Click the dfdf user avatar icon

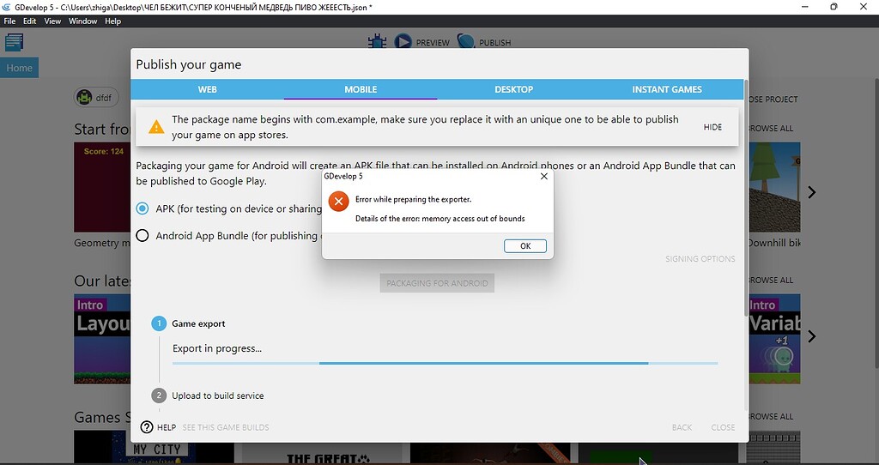coord(85,98)
